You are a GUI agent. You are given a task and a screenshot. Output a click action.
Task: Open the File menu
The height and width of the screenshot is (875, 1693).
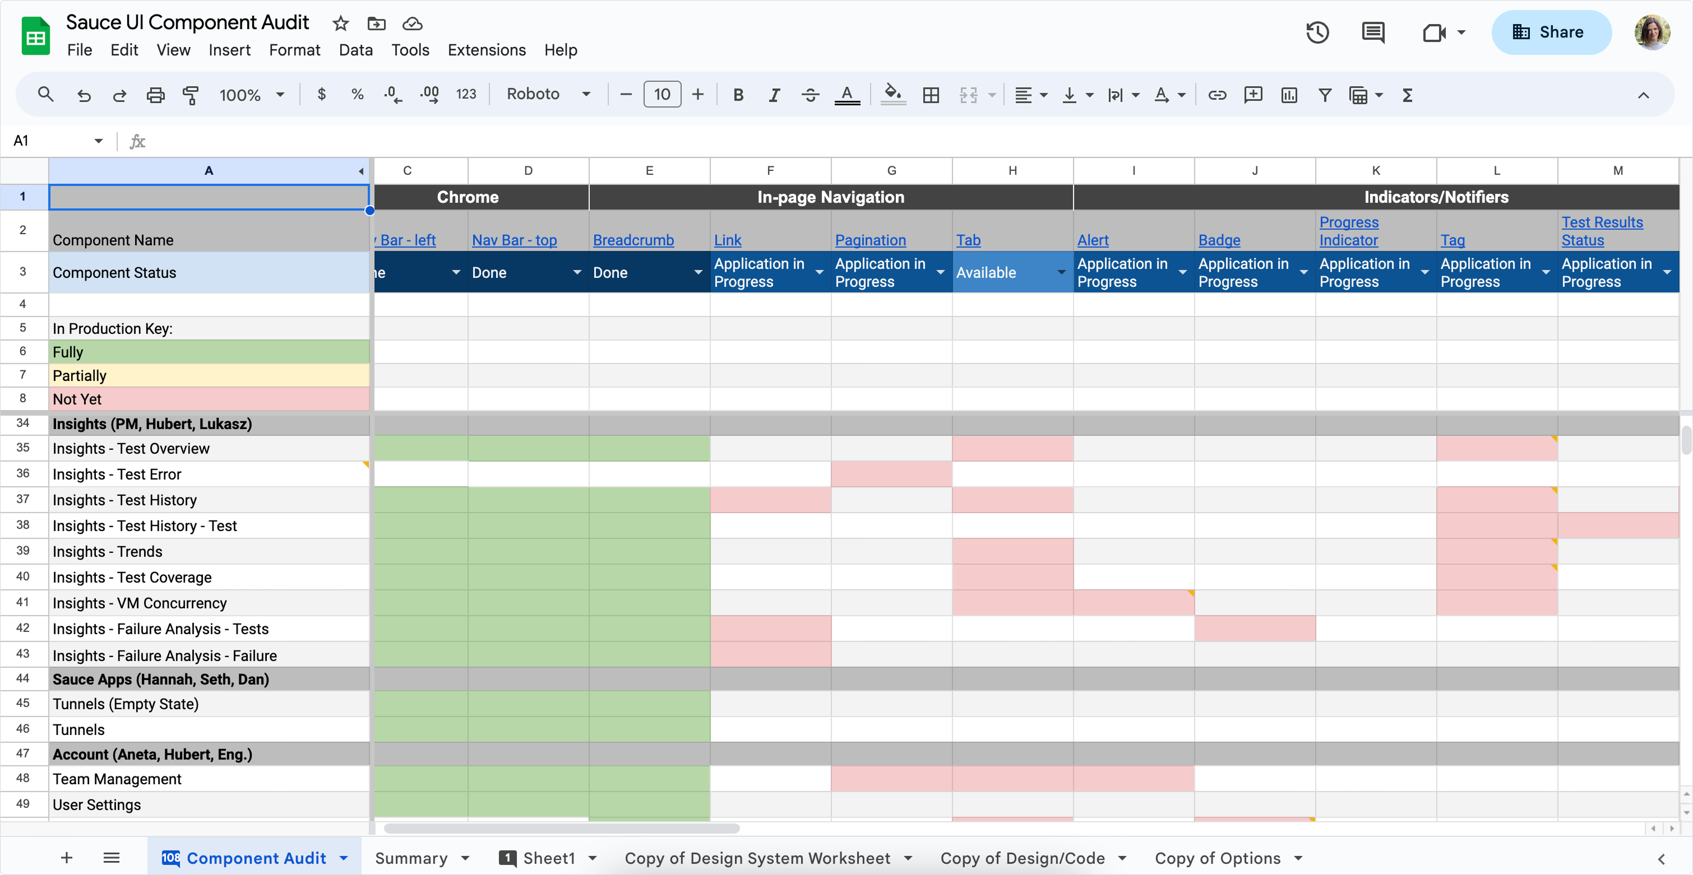[x=80, y=50]
